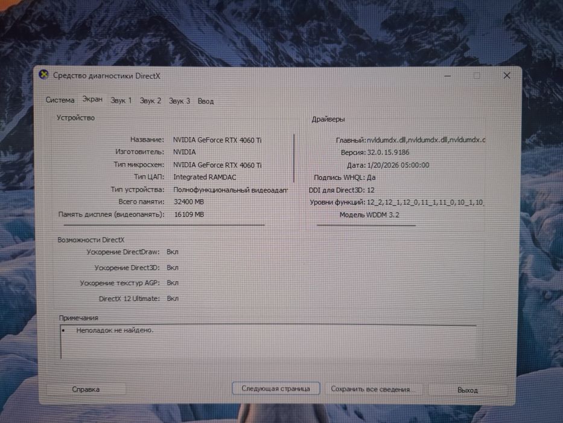Image resolution: width=563 pixels, height=423 pixels.
Task: Click the Ускорение текстур AGP label
Action: click(x=120, y=283)
